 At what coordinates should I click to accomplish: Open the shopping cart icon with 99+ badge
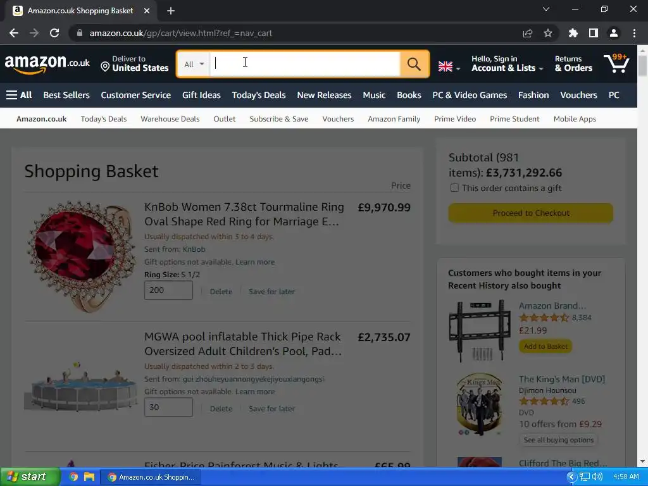pos(616,63)
